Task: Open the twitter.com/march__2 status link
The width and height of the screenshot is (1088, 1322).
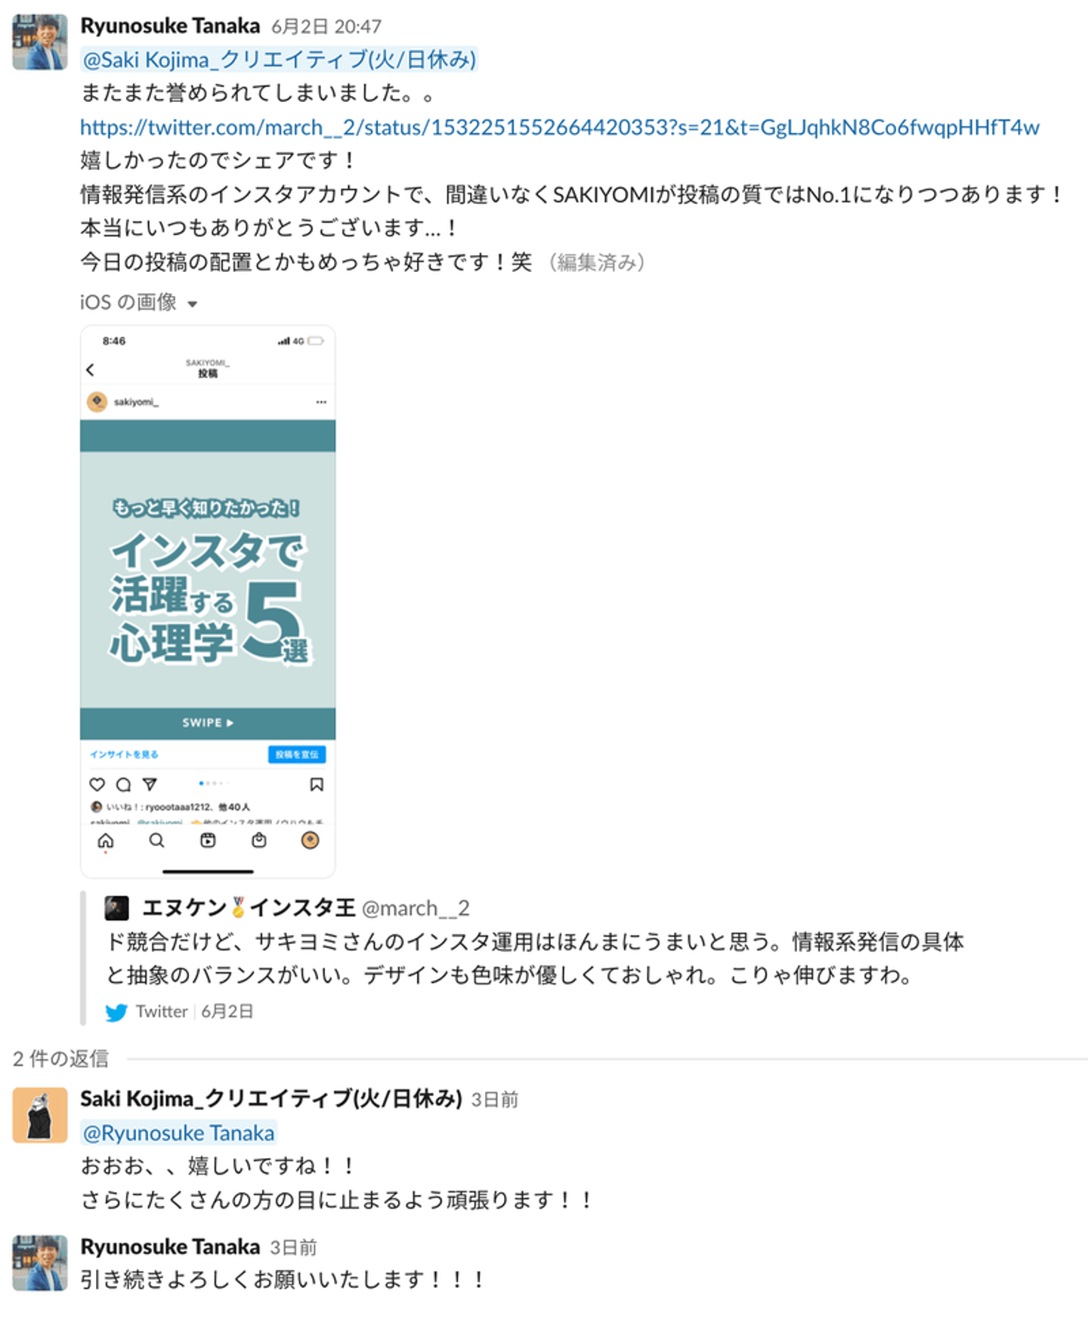Action: coord(560,127)
